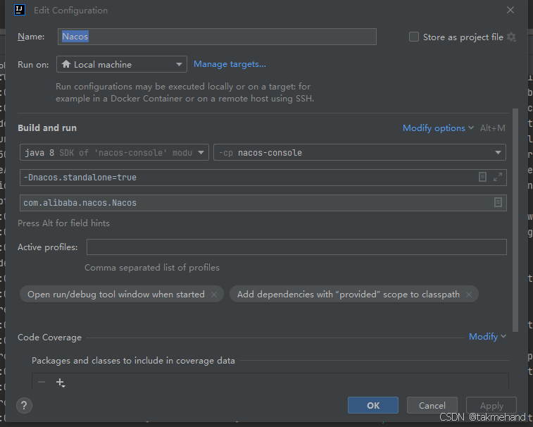
Task: Open the Modify options menu
Action: tap(438, 128)
